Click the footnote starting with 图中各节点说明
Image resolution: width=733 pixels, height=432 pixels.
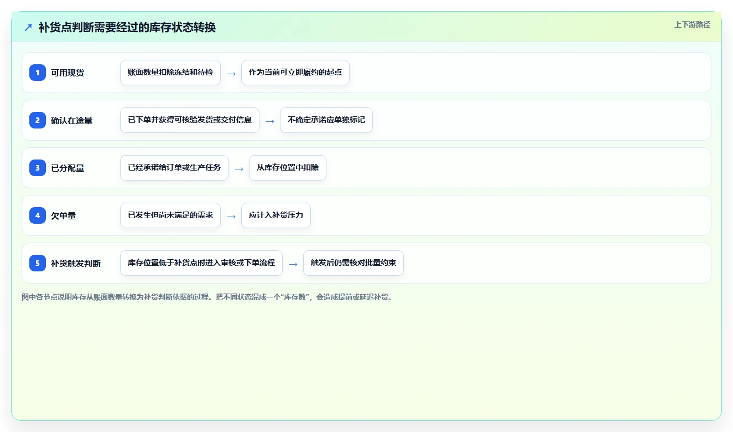coord(207,297)
